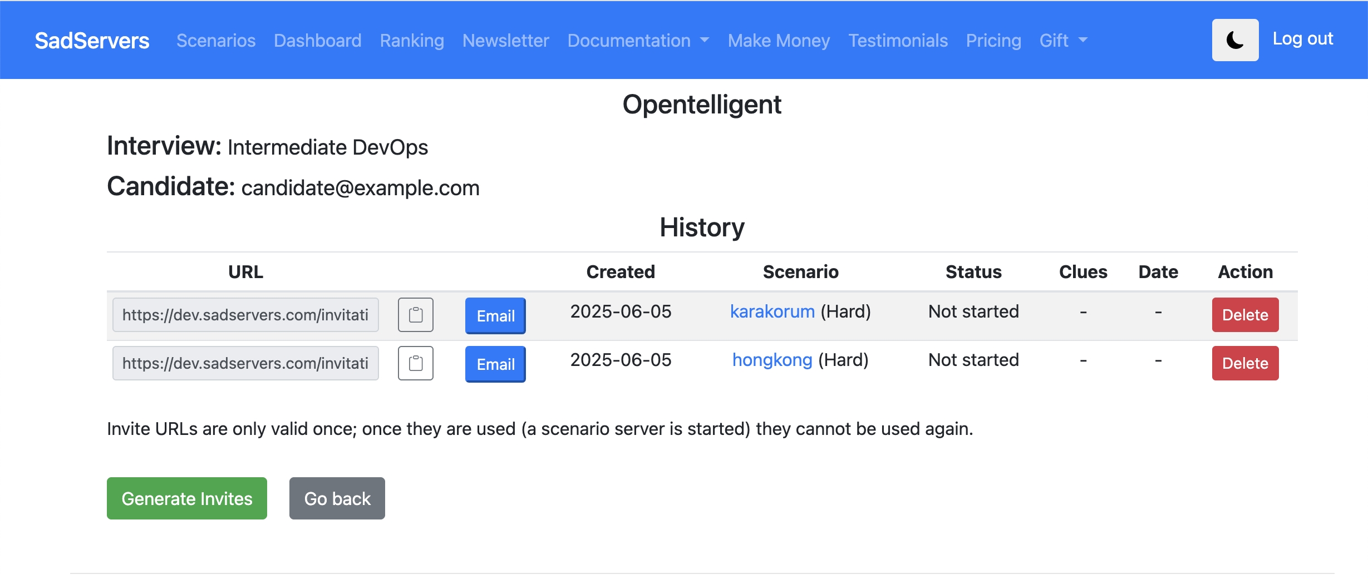Screen dimensions: 1368x584
Task: Delete the hongkong invite row
Action: (x=1245, y=363)
